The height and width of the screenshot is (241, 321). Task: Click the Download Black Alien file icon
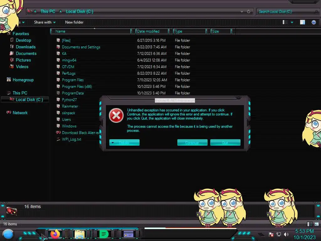pyautogui.click(x=58, y=132)
